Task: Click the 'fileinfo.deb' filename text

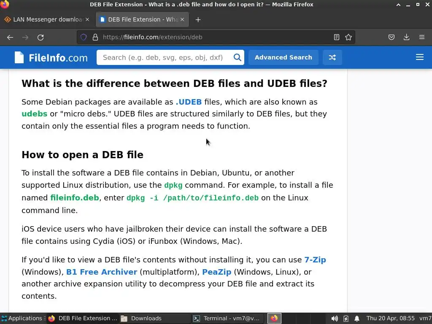Action: click(x=75, y=198)
